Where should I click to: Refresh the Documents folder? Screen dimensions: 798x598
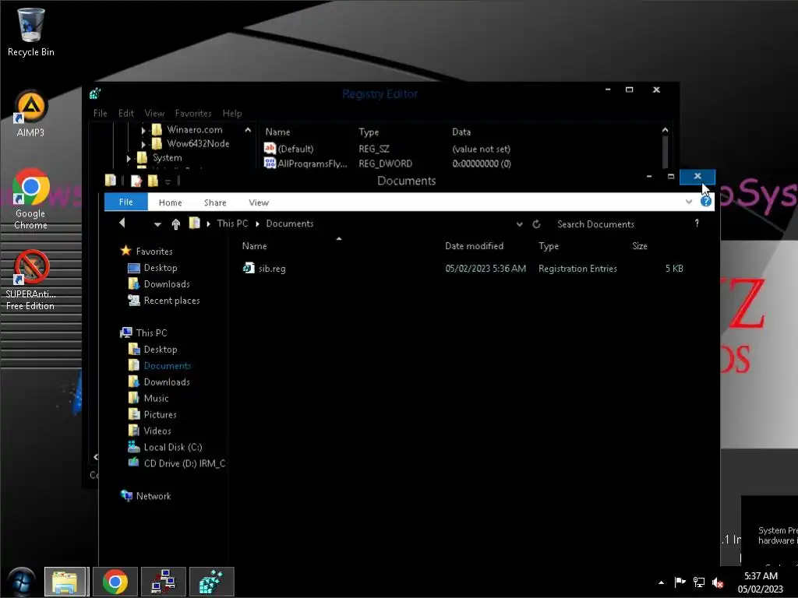[x=536, y=224]
